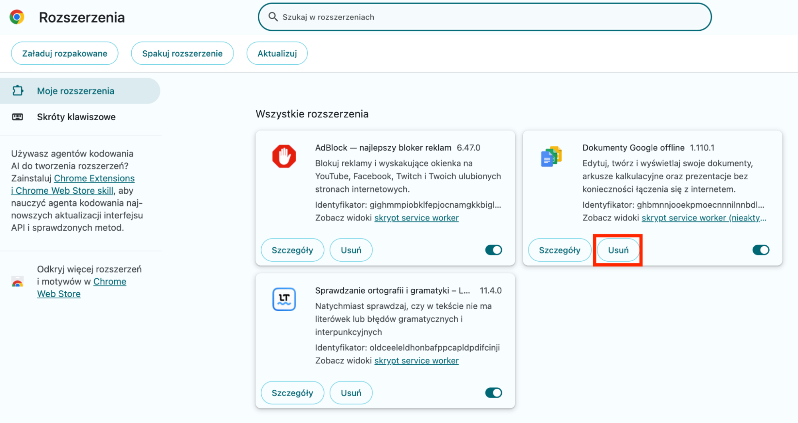Open the Chrome Extensions skill link
This screenshot has height=423, width=798.
[x=73, y=185]
